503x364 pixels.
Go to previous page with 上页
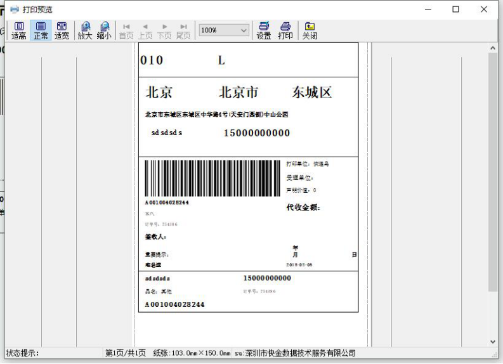(x=145, y=31)
